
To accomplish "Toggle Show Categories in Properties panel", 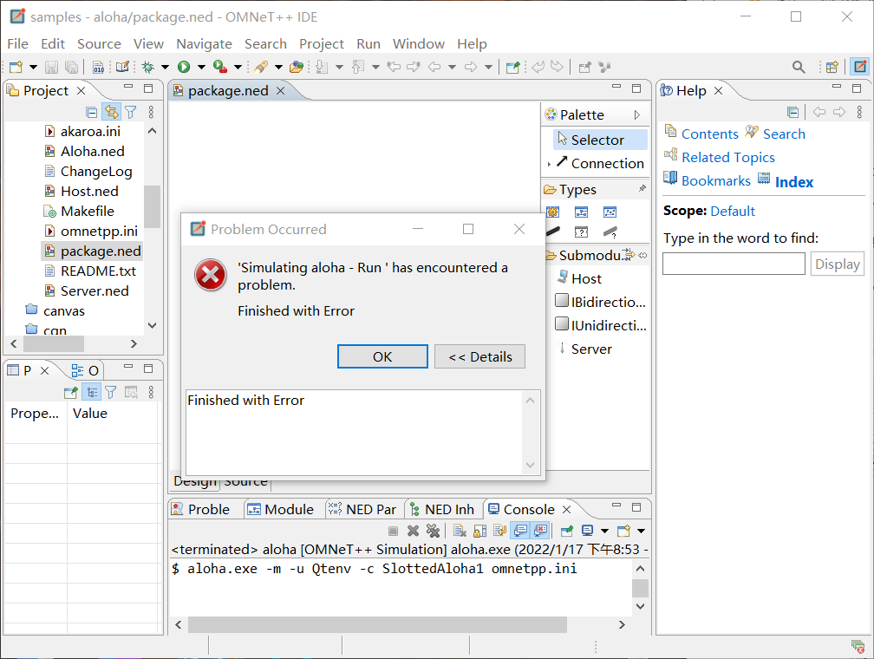I will pyautogui.click(x=91, y=392).
